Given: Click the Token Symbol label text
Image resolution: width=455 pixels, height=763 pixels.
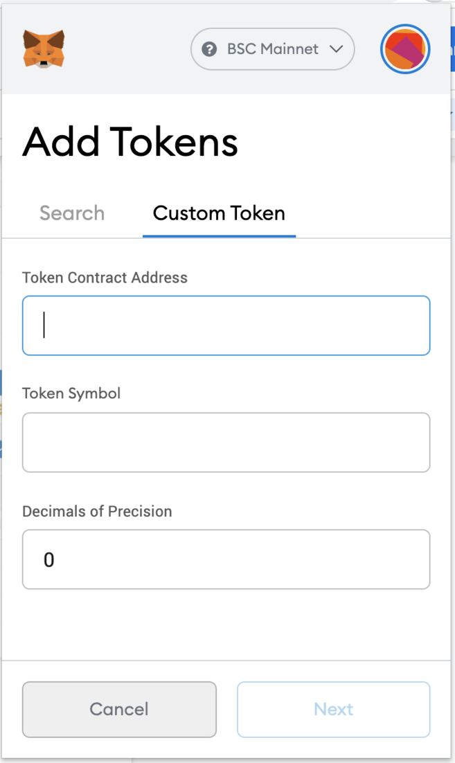Looking at the screenshot, I should click(71, 394).
